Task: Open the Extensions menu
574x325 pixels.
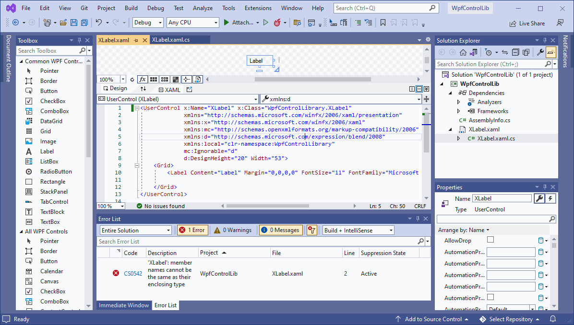Action: pyautogui.click(x=258, y=8)
